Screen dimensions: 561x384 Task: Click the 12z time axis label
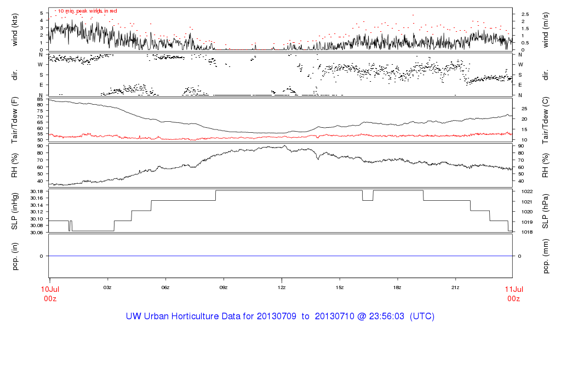tap(282, 287)
